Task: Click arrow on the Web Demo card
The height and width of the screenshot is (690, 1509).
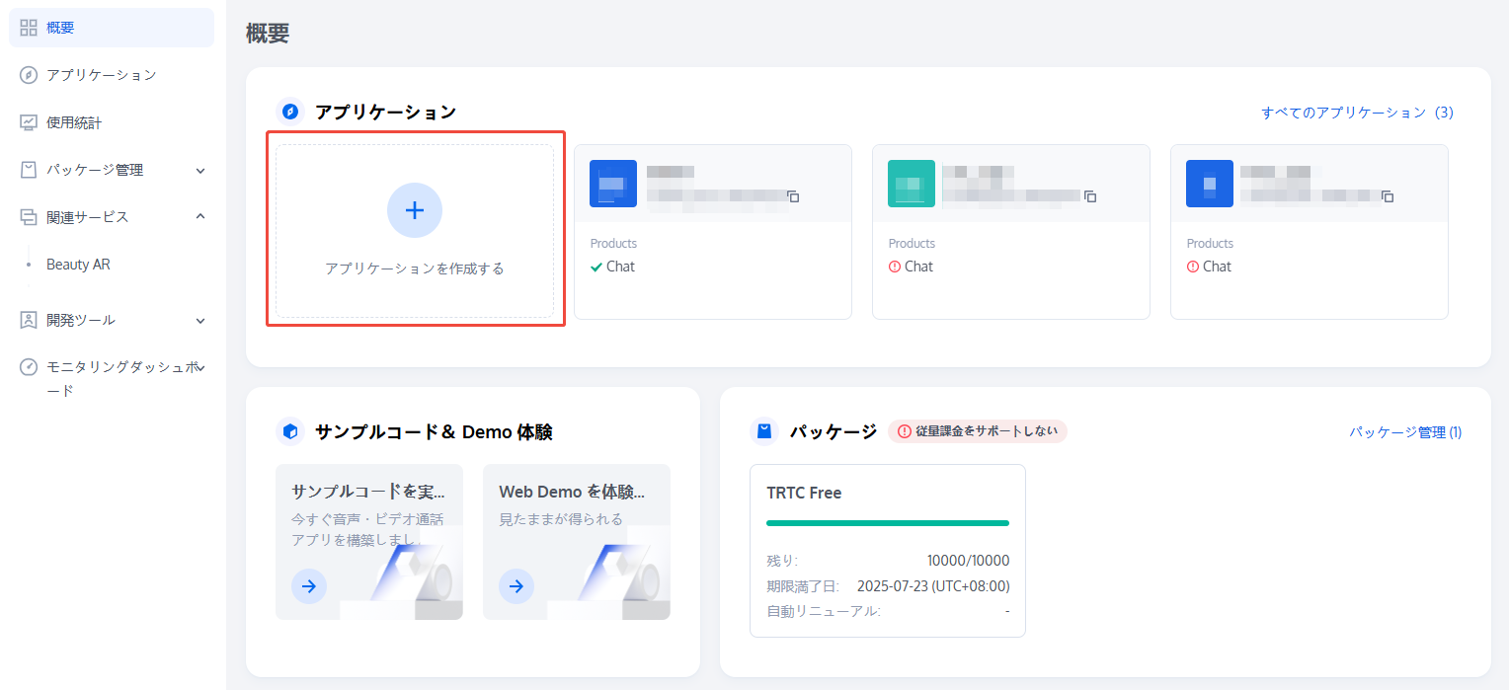Action: point(516,586)
